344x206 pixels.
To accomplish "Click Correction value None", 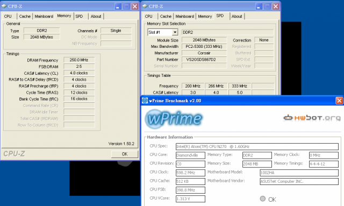I will coord(264,40).
